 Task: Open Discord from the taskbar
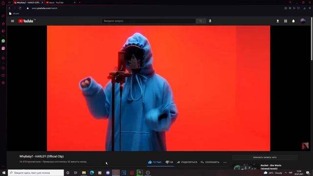pos(108,173)
